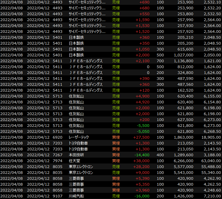
Task: Click the 買埋 label in 本田技研 row
Action: click(116, 155)
